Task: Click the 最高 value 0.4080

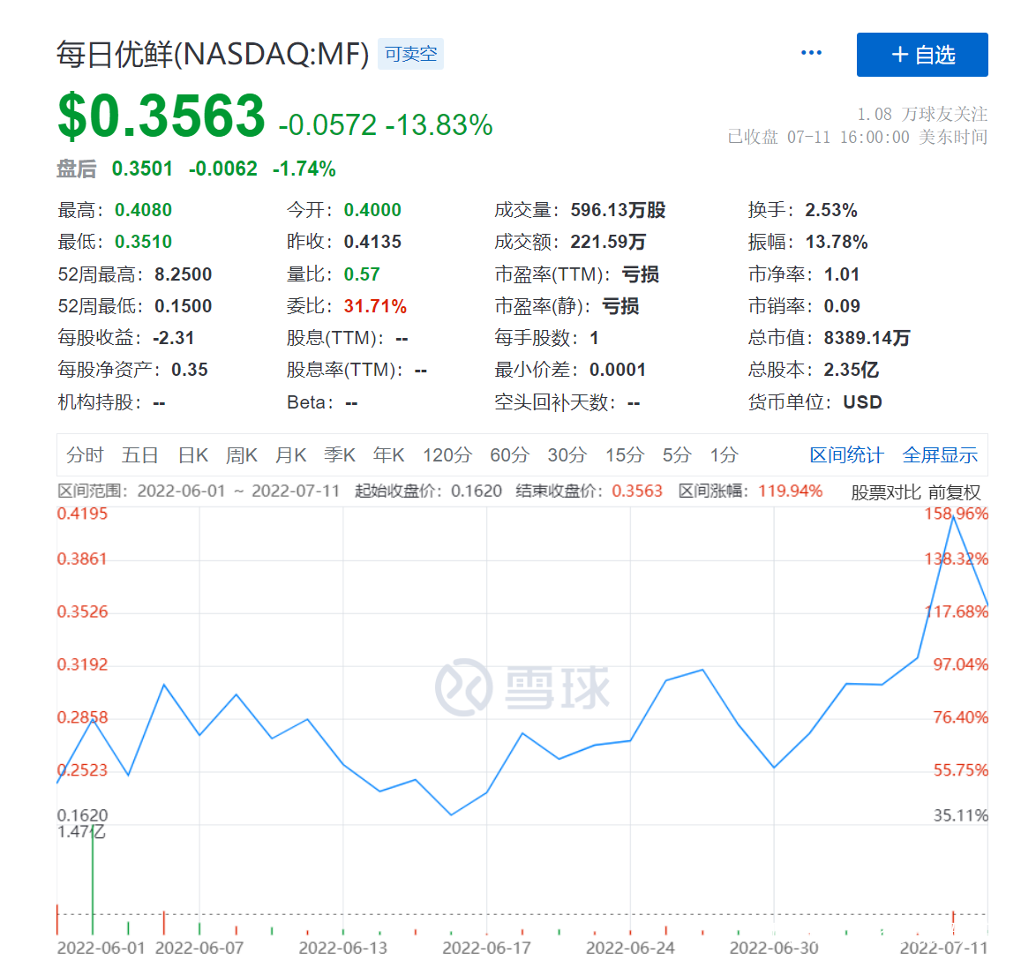Action: (143, 210)
